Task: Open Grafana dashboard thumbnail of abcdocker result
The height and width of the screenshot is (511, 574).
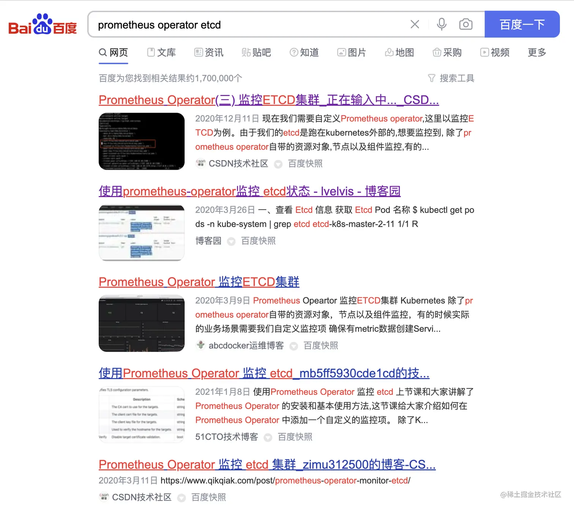Action: click(x=142, y=323)
